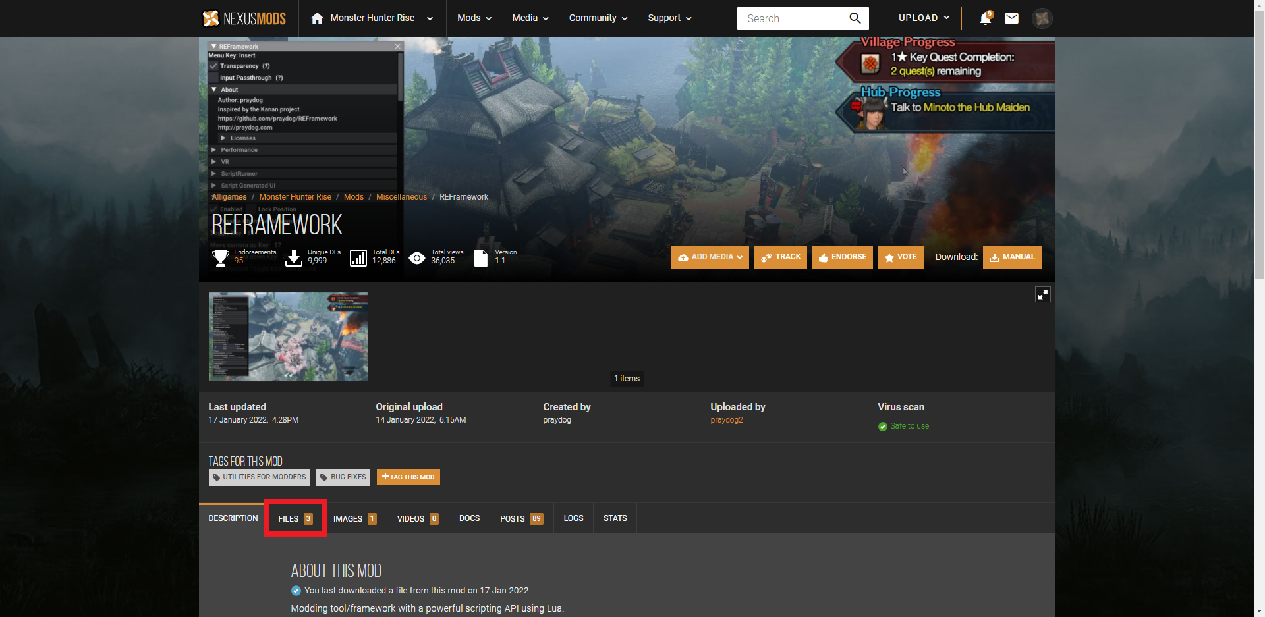Switch to the Images tab
This screenshot has width=1265, height=617.
tap(354, 518)
